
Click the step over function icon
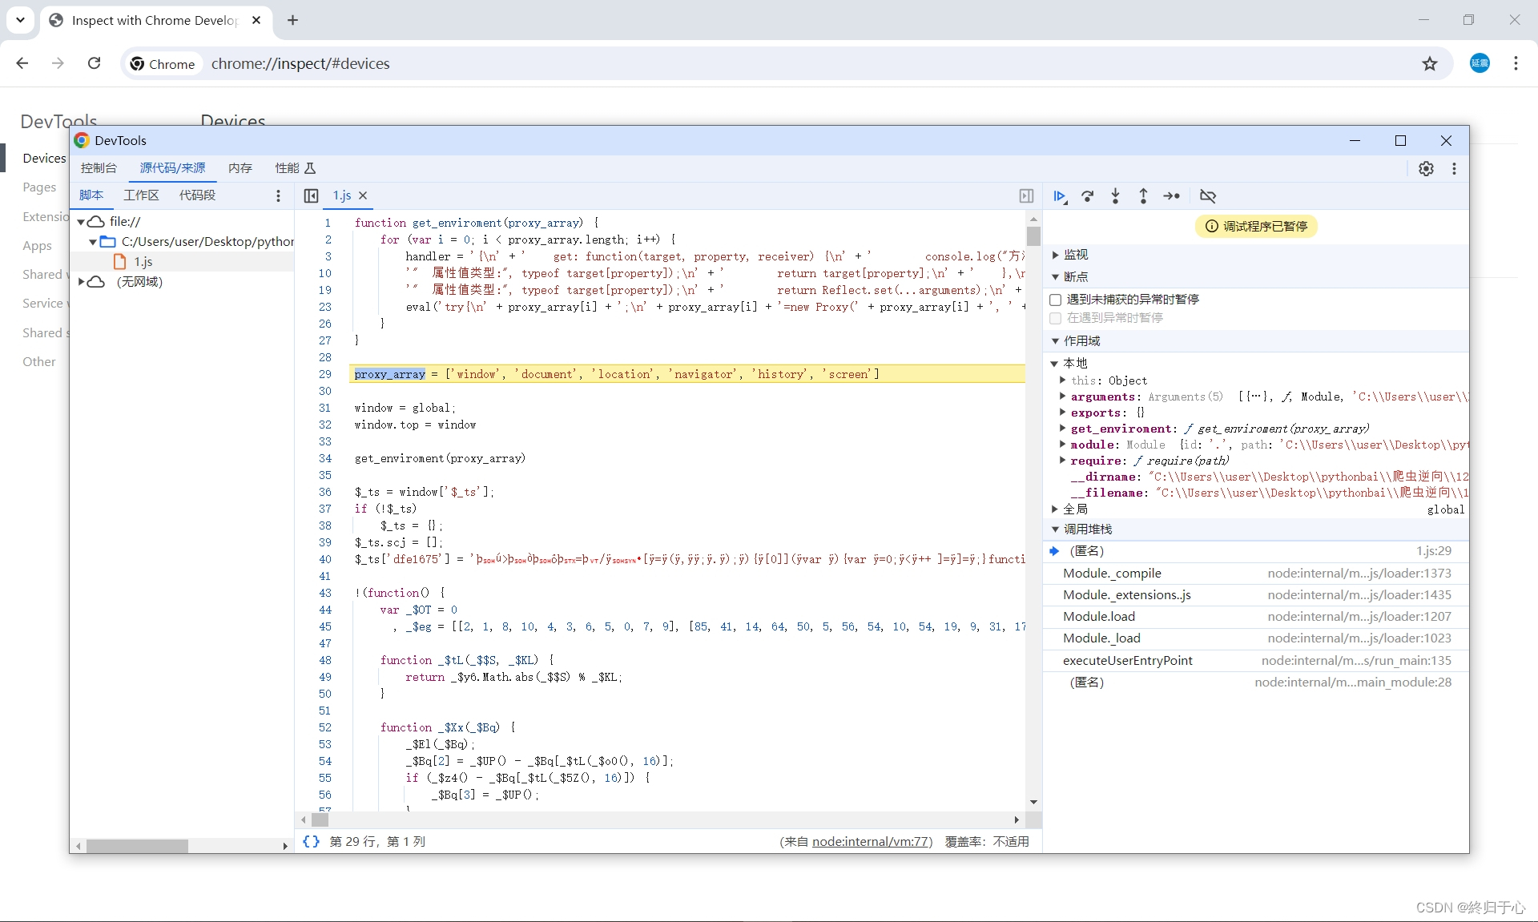click(x=1088, y=196)
